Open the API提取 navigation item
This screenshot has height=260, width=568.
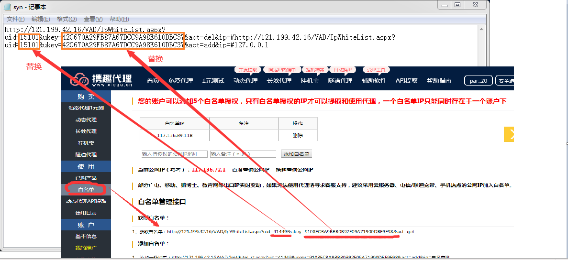click(406, 81)
